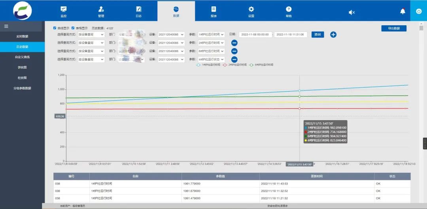This screenshot has width=427, height=209.
Task: Click the 状态 table column header
Action: pos(393,176)
